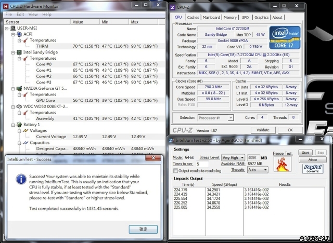Close the IntelBurnTest Success dialog with X
The width and height of the screenshot is (333, 243).
pos(153,158)
